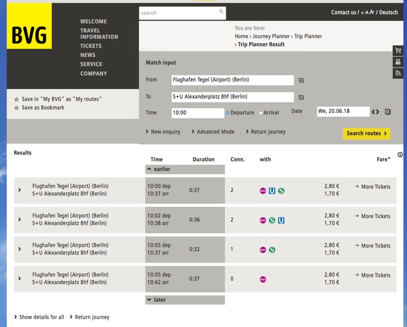
Task: Show later connections
Action: pos(185,300)
